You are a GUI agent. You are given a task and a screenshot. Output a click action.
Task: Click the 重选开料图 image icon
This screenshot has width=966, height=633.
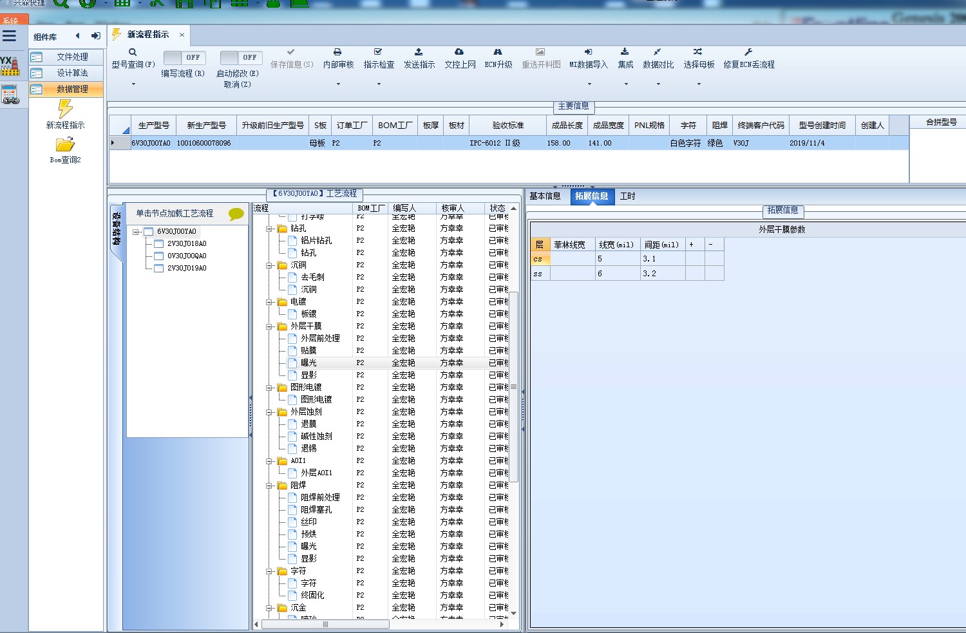[x=540, y=52]
